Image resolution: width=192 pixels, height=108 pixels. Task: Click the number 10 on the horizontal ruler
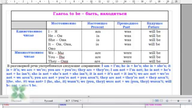point(91,1)
